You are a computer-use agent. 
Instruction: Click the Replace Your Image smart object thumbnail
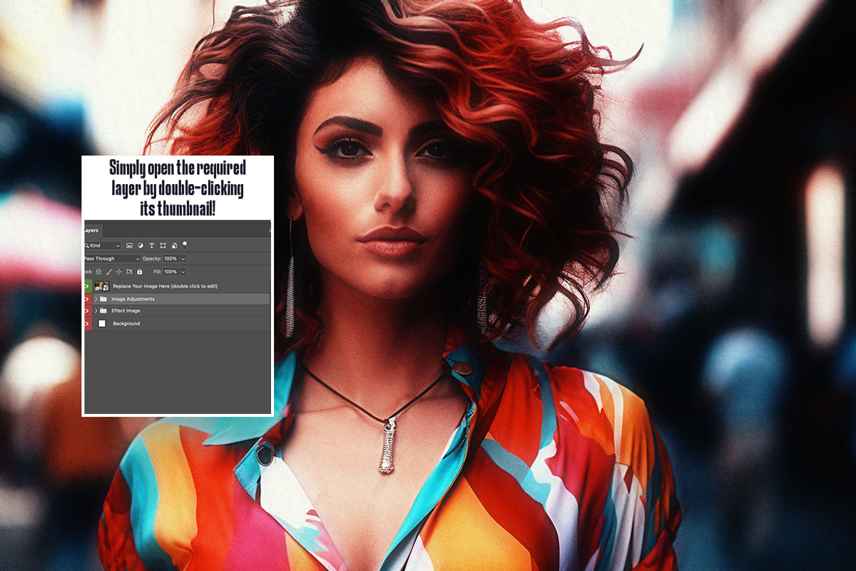click(x=101, y=285)
